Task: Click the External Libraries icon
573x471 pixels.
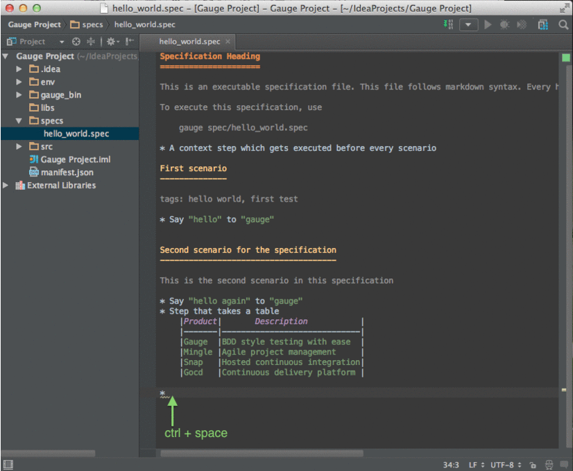Action: (20, 186)
